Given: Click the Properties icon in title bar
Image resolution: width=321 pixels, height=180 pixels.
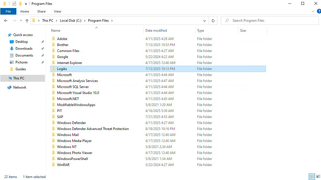Looking at the screenshot, I should point(14,4).
